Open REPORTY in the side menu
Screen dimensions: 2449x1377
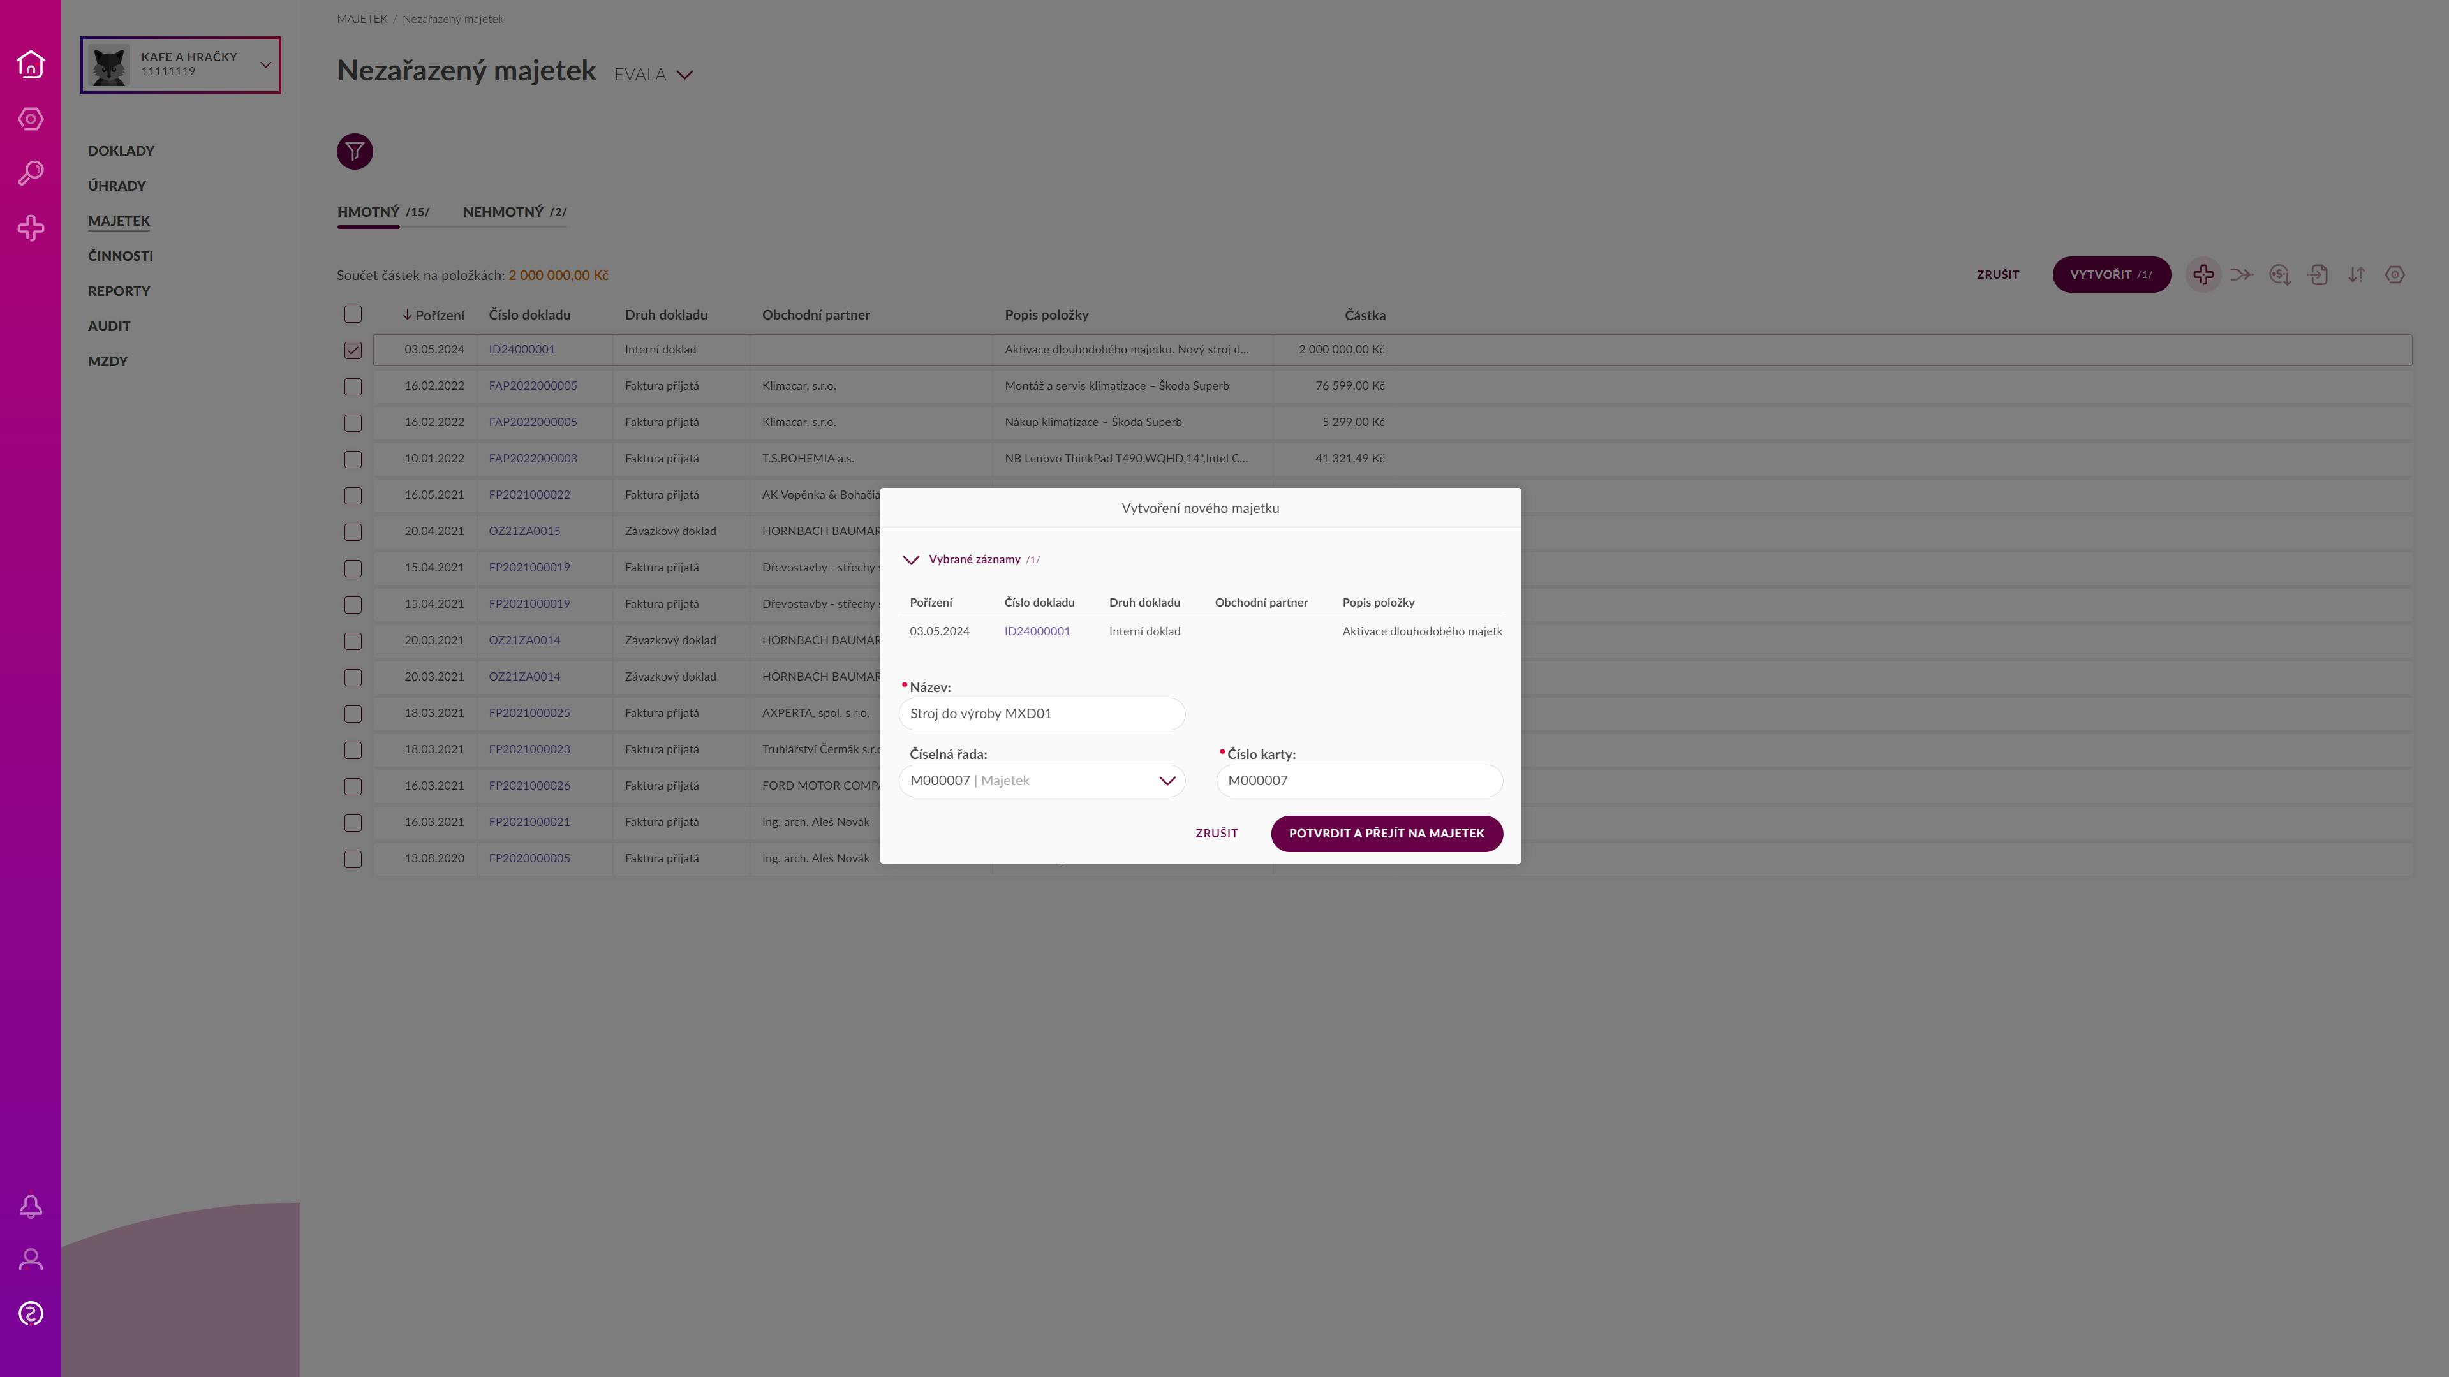pos(119,291)
